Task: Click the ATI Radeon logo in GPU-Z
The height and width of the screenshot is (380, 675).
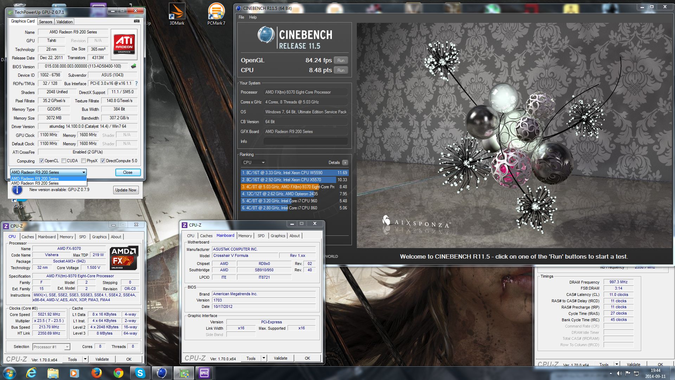Action: click(x=124, y=44)
